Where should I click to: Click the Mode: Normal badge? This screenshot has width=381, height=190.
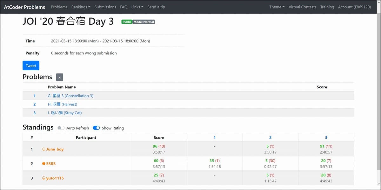(144, 22)
